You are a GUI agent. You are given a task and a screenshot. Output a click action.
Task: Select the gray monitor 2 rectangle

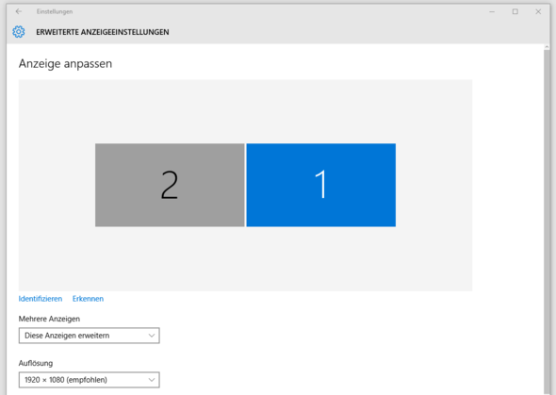[x=170, y=185]
